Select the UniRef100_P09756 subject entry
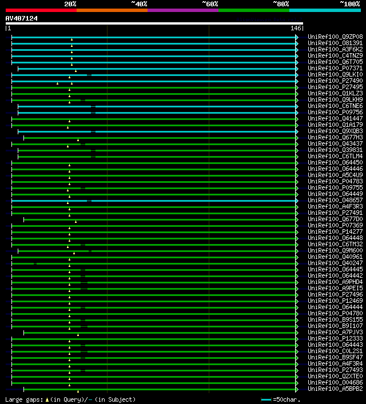The height and width of the screenshot is (404, 366). click(x=335, y=112)
